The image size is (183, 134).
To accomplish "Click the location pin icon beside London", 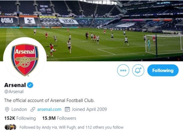I will 7,109.
